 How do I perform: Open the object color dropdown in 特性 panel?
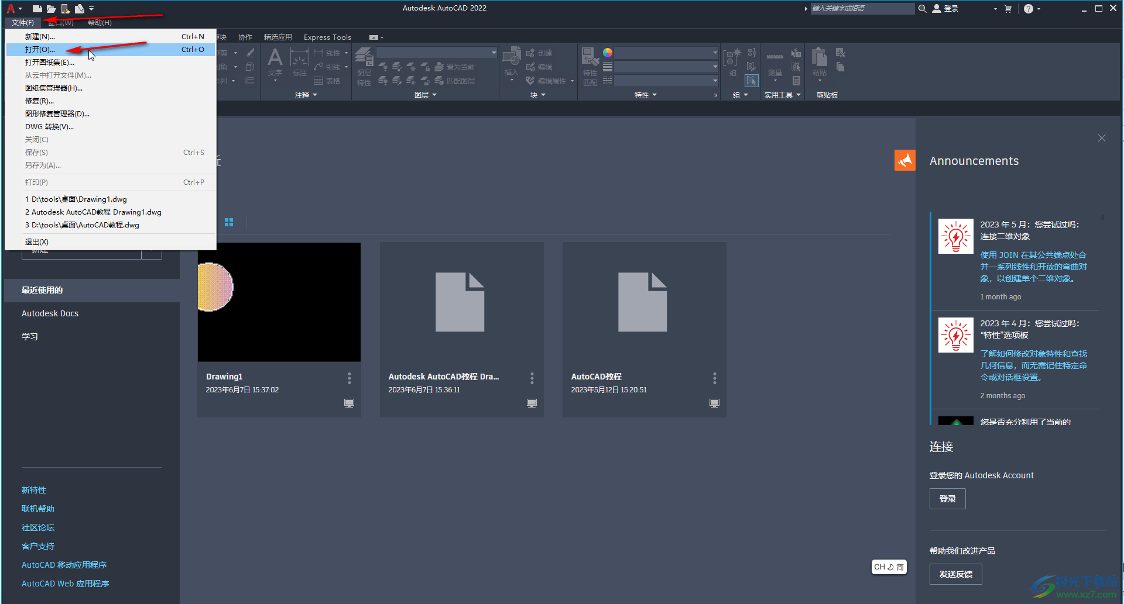pos(667,53)
